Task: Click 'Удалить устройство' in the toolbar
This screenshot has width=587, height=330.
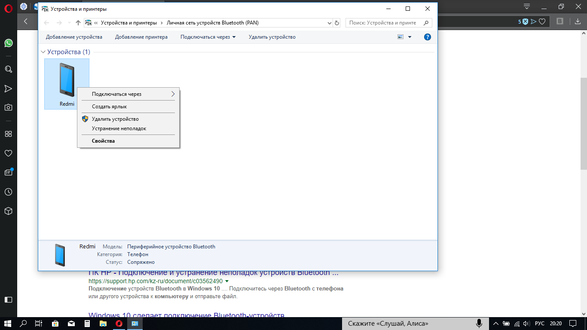Action: point(272,37)
